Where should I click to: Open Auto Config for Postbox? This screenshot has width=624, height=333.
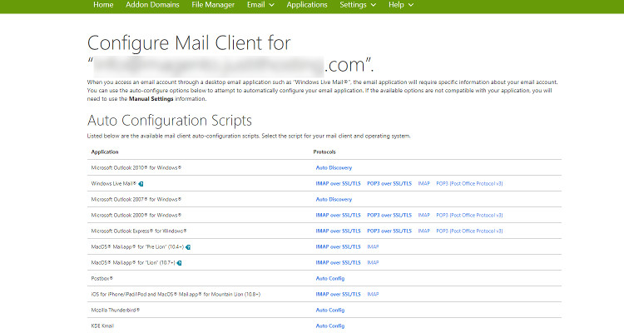pos(330,278)
